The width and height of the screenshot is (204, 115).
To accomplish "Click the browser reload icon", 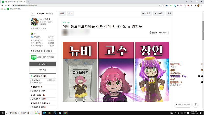I will (9, 6).
